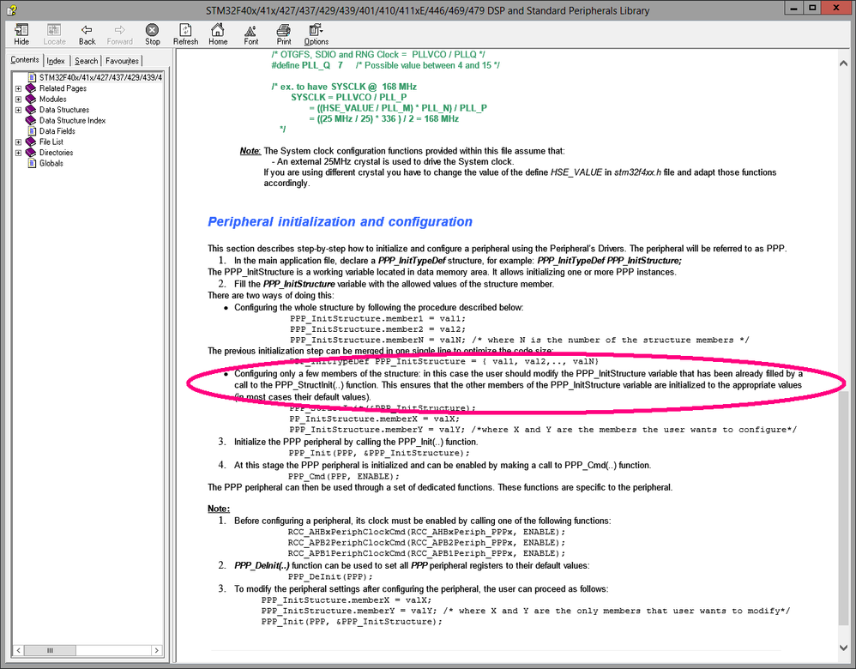Viewport: 856px width, 669px height.
Task: Click the page vertical scrollbar thumb
Action: point(843,508)
